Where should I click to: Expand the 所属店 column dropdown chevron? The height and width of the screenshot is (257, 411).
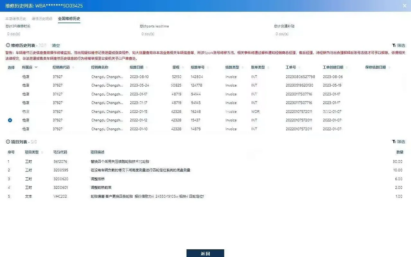point(36,67)
